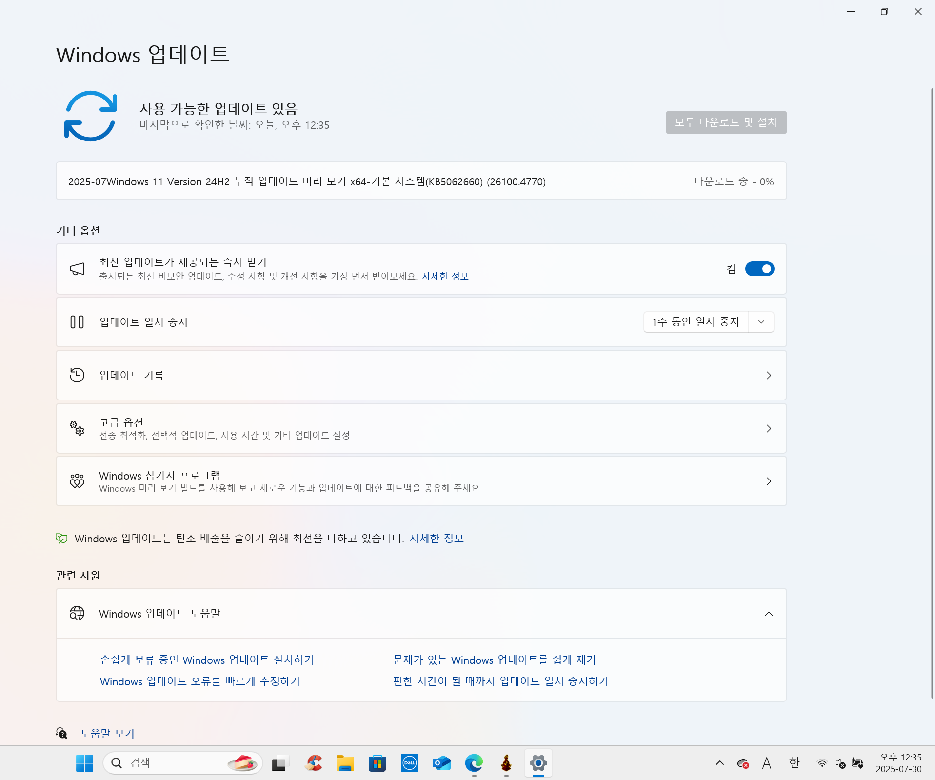Open 자세한 정보 link about carbon emissions
Screen dimensions: 935x780
tap(437, 539)
